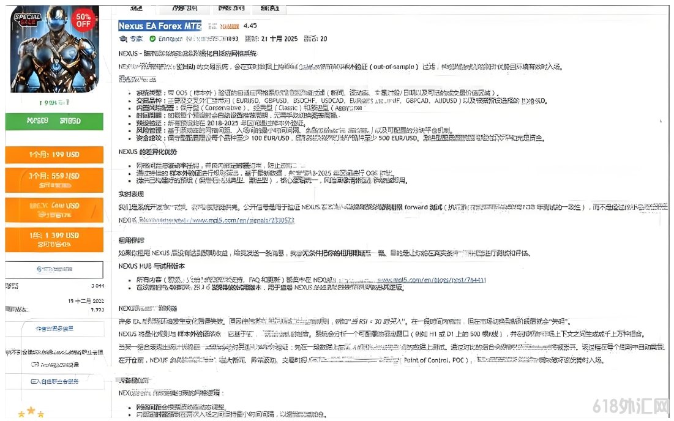Click the green price text under the thumbnail
Image resolution: width=674 pixels, height=421 pixels.
[x=54, y=102]
